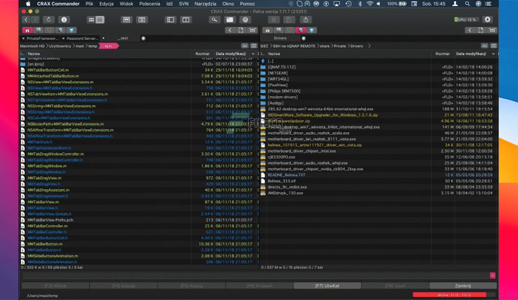Click the share toolbar icon
Image resolution: width=518 pixels, height=300 pixels.
click(305, 20)
